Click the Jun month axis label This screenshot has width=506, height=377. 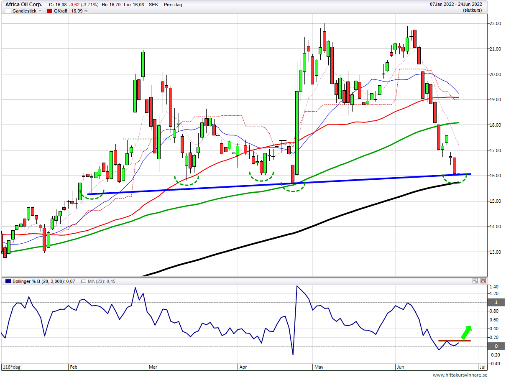coord(401,367)
